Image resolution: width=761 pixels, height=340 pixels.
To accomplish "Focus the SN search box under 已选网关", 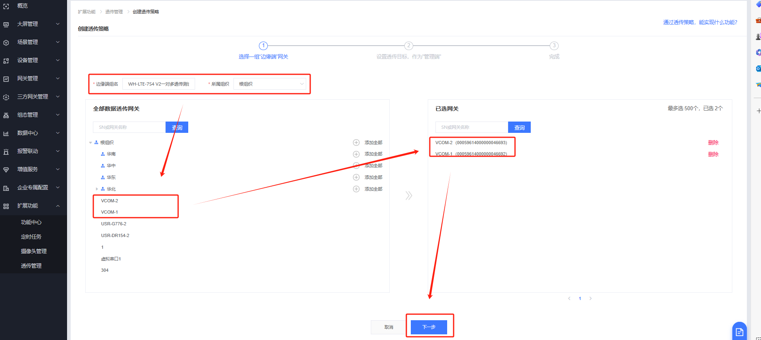I will coord(472,127).
